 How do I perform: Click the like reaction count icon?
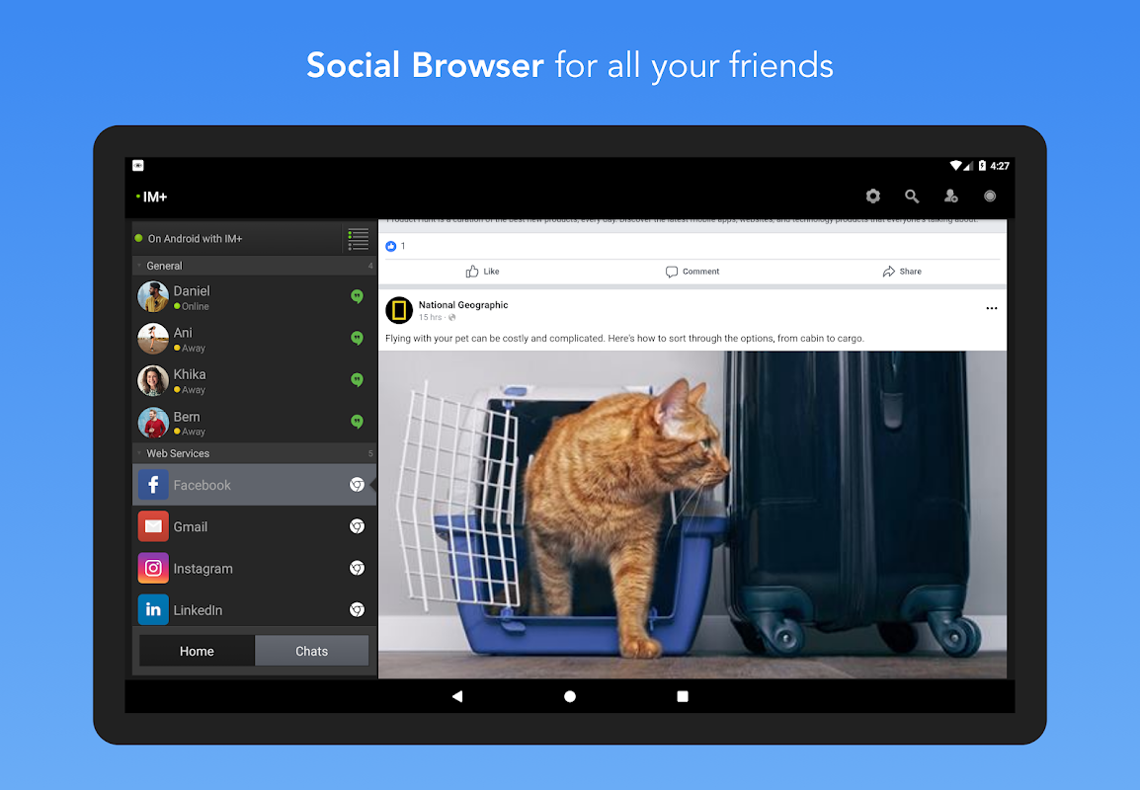391,246
